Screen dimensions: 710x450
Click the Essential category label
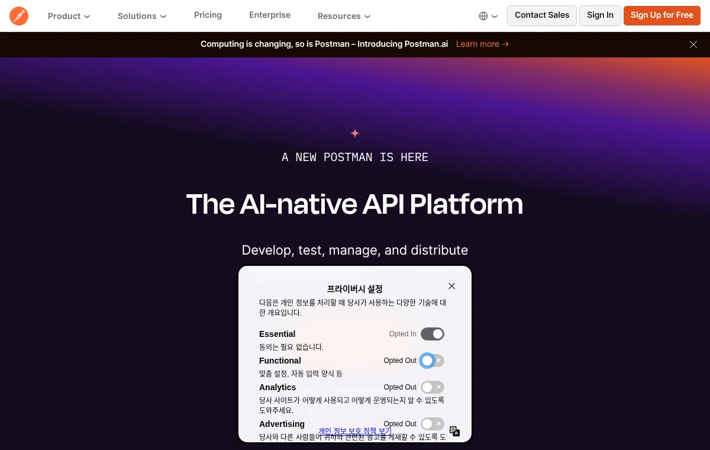(x=277, y=334)
